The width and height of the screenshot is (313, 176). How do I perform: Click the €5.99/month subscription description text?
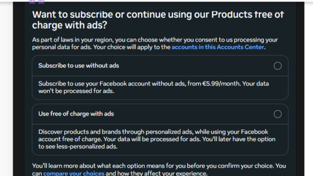[x=154, y=87]
